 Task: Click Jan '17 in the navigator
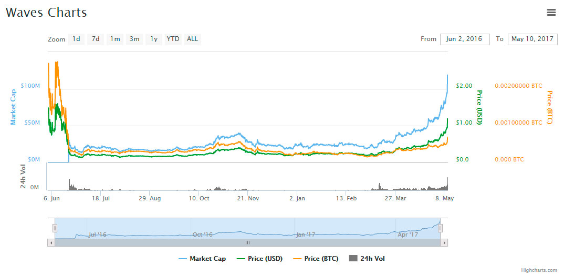306,235
